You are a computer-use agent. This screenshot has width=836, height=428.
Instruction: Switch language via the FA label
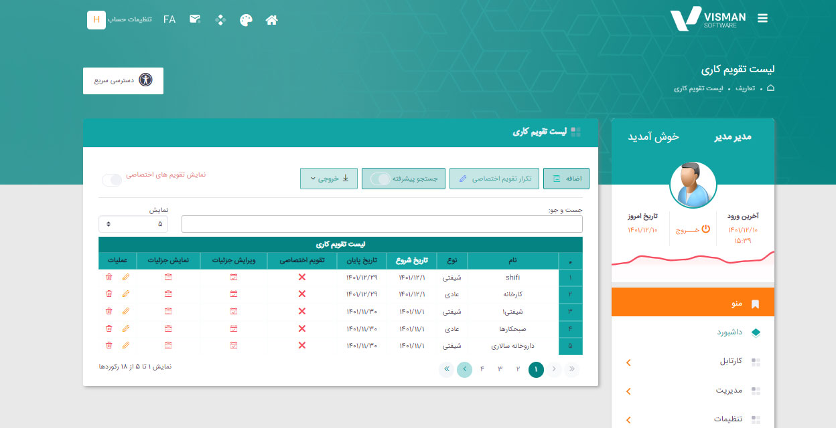(169, 19)
